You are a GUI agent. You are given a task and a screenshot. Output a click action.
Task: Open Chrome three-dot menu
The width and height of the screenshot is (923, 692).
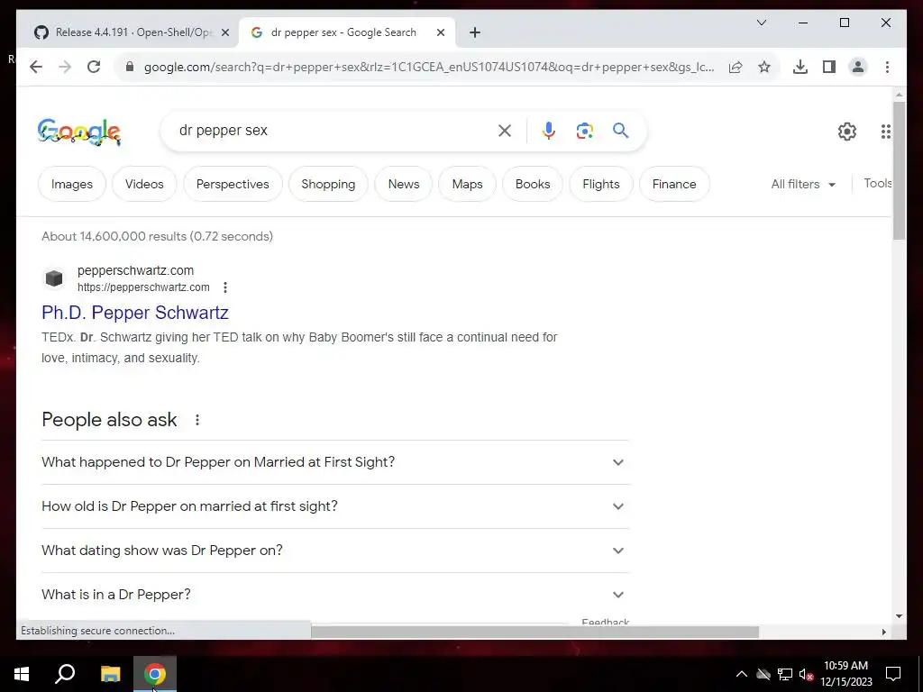[x=887, y=67]
